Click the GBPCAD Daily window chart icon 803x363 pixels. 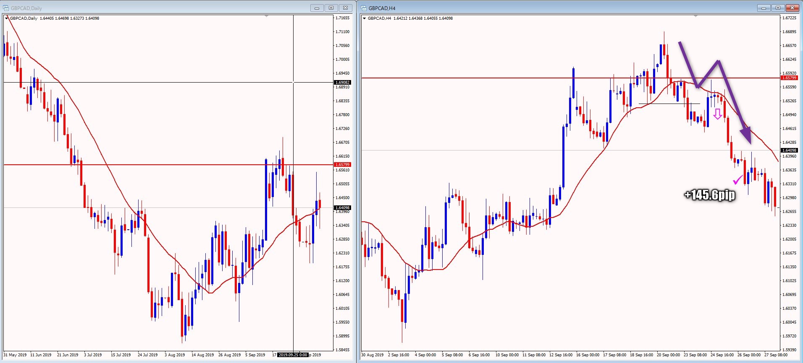point(6,8)
